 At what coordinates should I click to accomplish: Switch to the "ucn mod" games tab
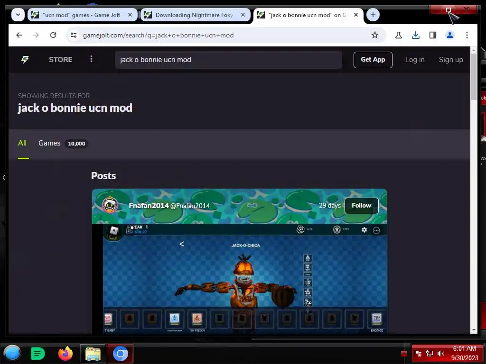pos(82,15)
